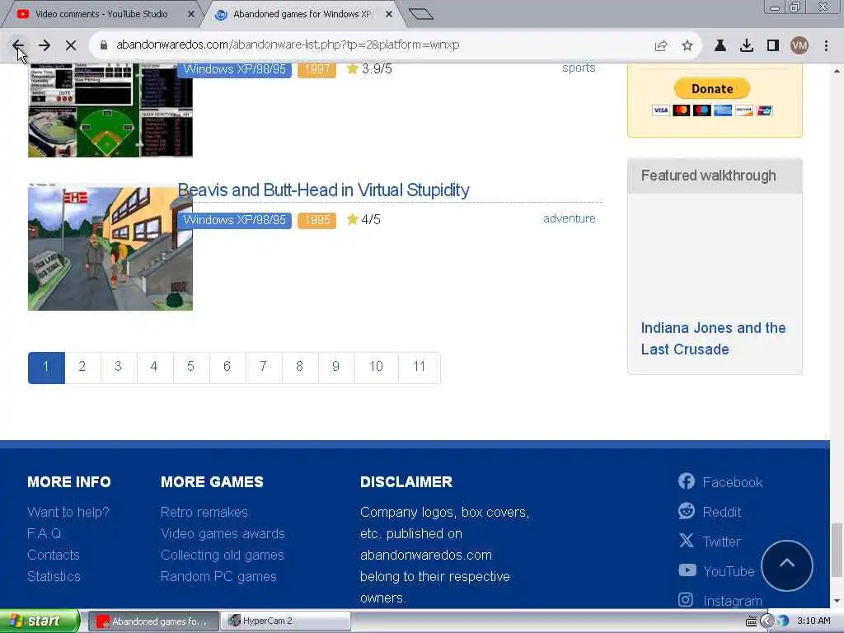The width and height of the screenshot is (844, 633).
Task: Open Beavis and Butt-Head in Virtual Stupidity link
Action: coord(323,190)
